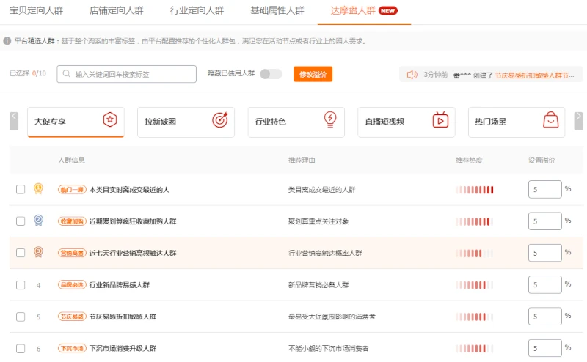
Task: Select the 大促专享 category card
Action: (76, 122)
